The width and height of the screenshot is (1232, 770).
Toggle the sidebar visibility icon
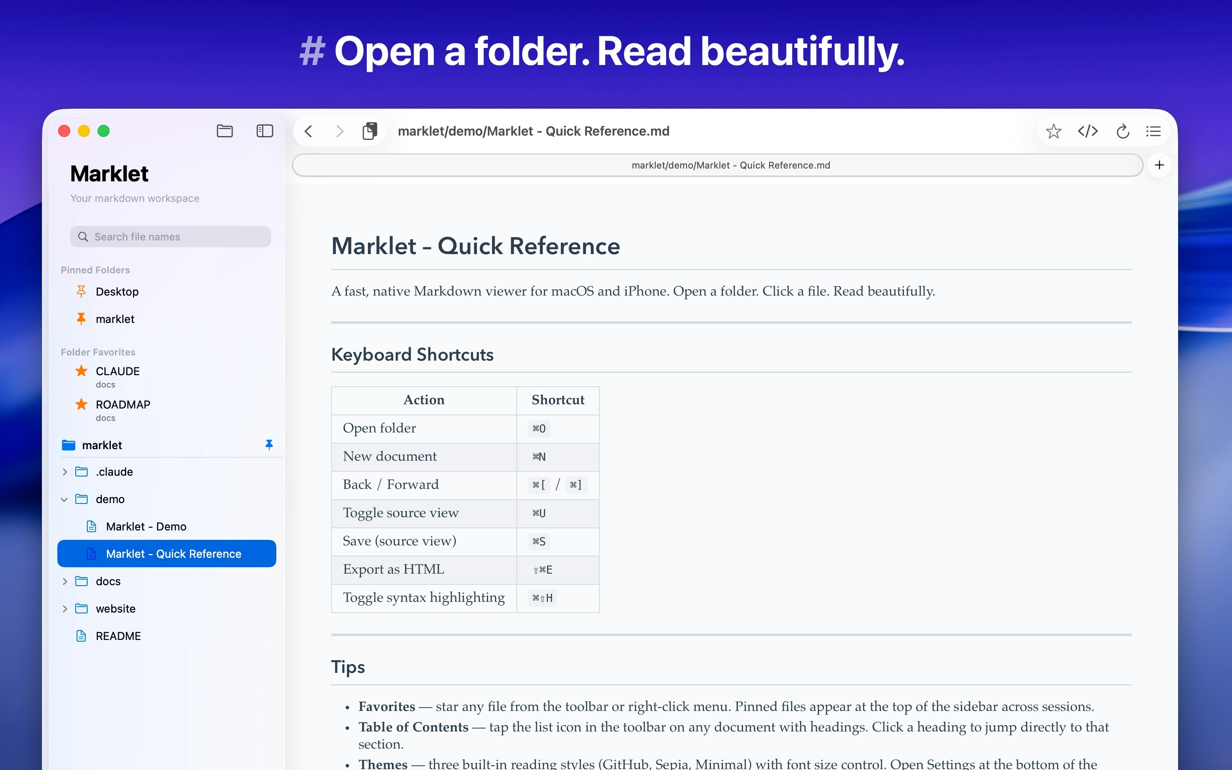coord(264,131)
